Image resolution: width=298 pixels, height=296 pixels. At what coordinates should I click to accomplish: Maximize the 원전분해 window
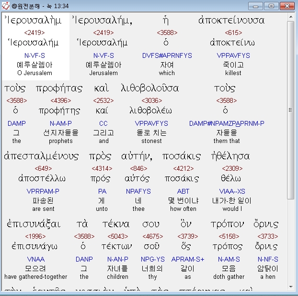271,6
